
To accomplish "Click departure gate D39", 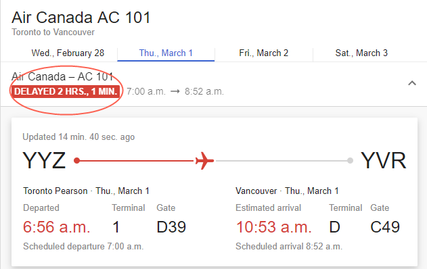I will (171, 227).
